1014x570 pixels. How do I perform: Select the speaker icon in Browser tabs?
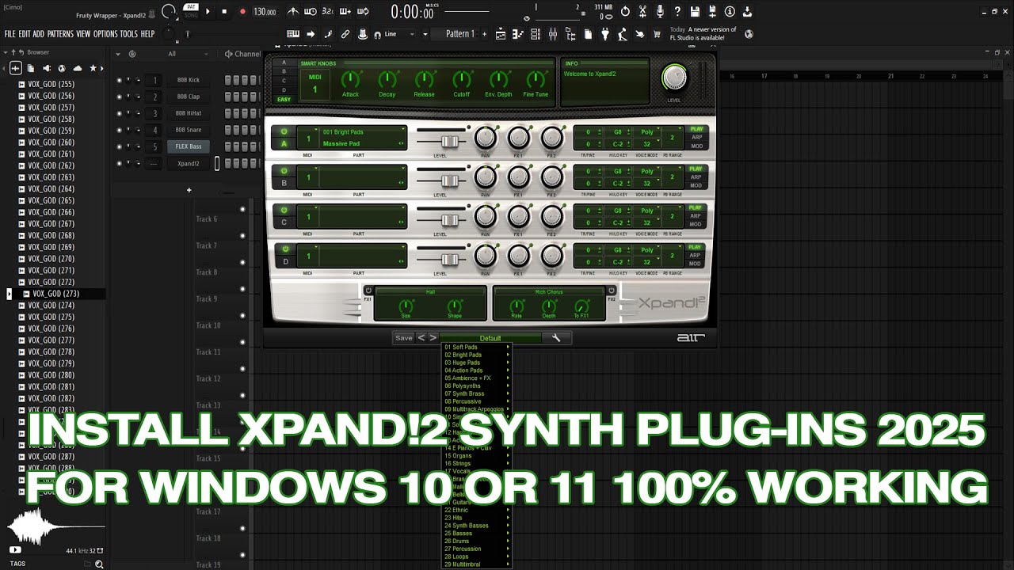pyautogui.click(x=47, y=68)
